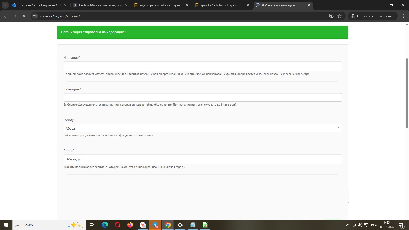409x230 pixels.
Task: Open the Windows notification center
Action: coord(401,225)
